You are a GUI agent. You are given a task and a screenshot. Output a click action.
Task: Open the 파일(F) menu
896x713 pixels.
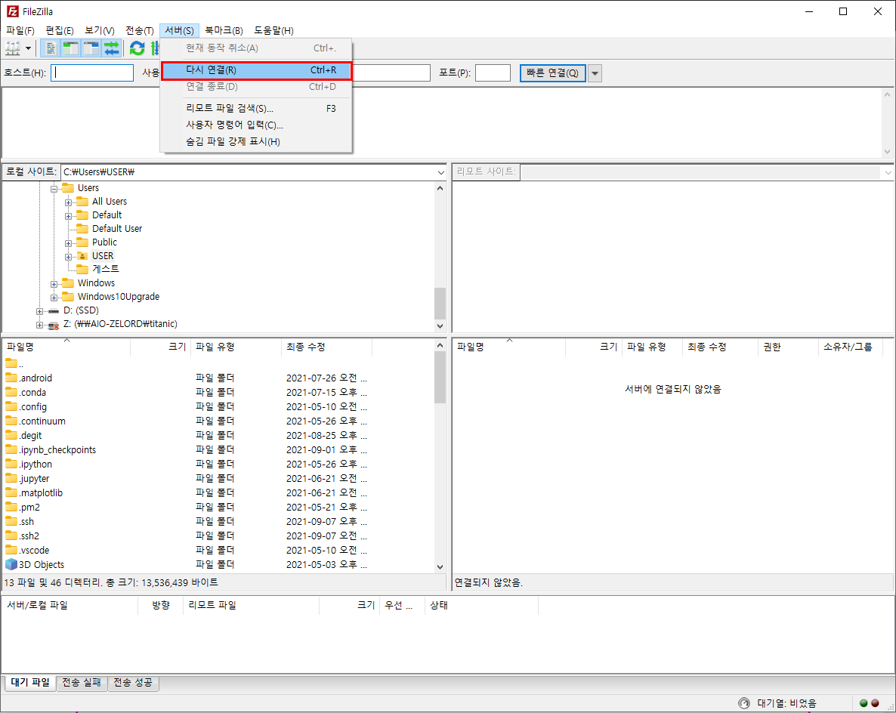click(20, 30)
